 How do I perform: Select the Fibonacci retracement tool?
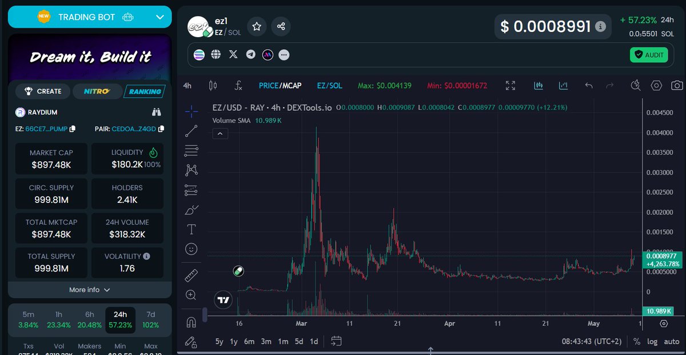pos(192,151)
